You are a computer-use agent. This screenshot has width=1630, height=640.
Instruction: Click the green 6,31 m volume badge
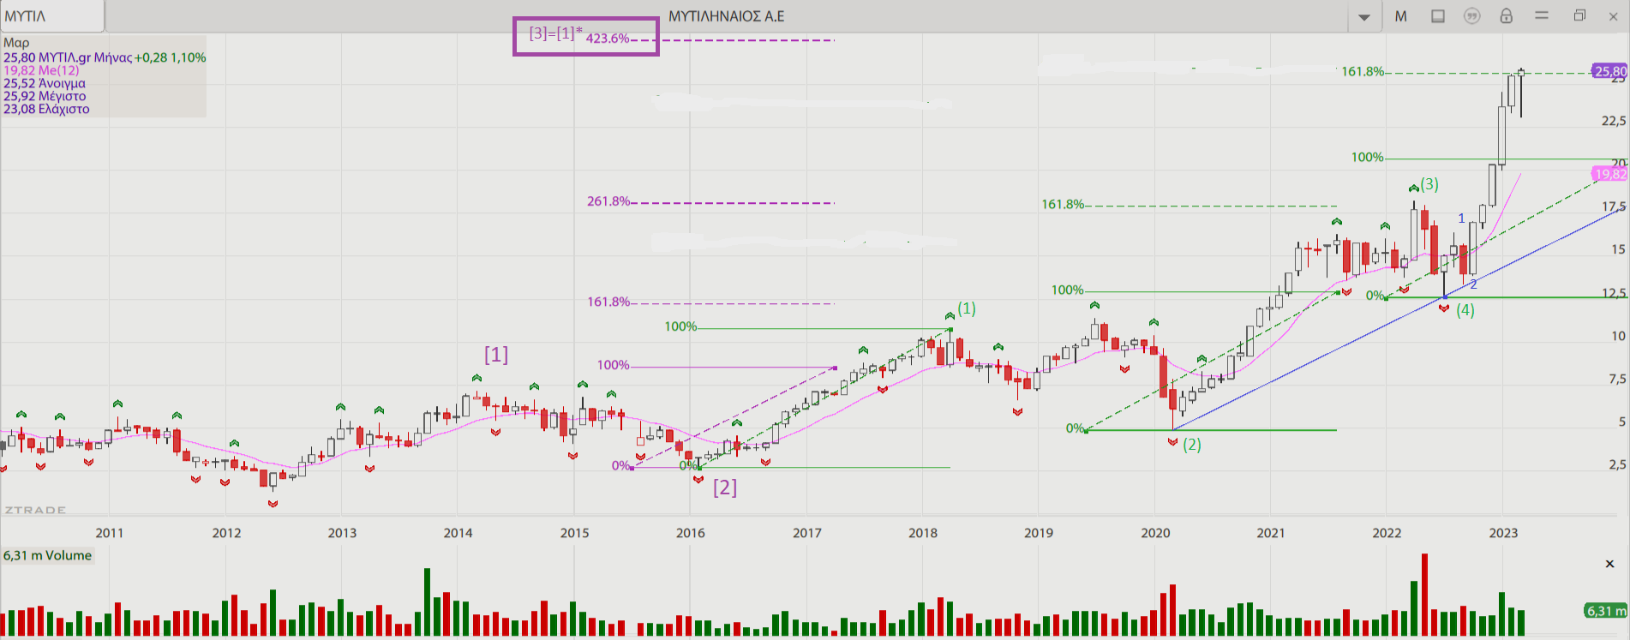click(x=1604, y=611)
